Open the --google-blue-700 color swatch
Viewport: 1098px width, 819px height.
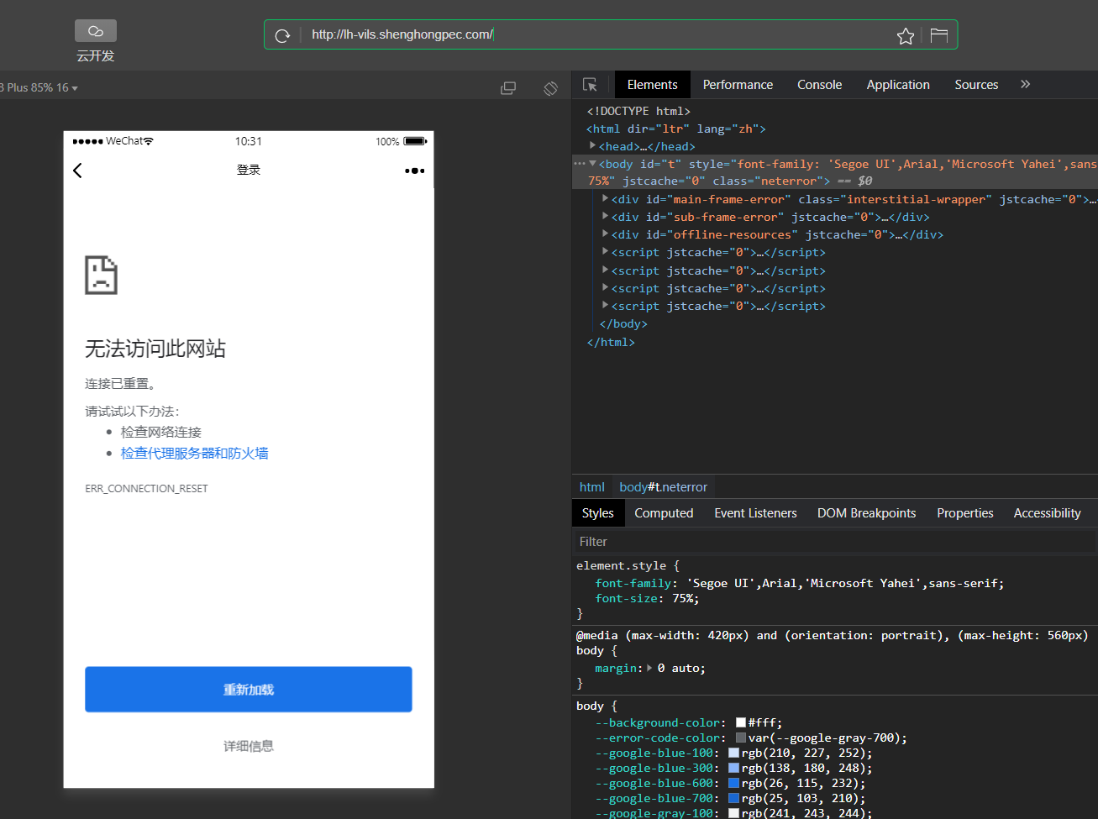[733, 799]
